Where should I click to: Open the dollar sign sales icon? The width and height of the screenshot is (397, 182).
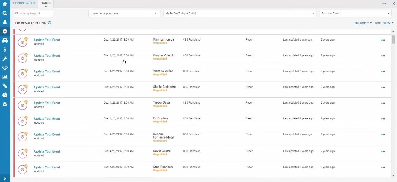tap(5, 50)
